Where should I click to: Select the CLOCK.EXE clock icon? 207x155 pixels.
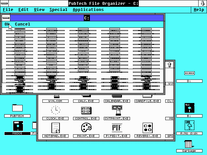pos(56,110)
